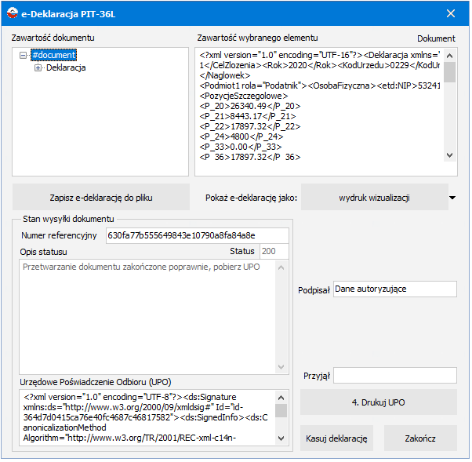The height and width of the screenshot is (462, 472).
Task: Click the Podpisał field with Dane autoryzujące
Action: click(x=395, y=289)
